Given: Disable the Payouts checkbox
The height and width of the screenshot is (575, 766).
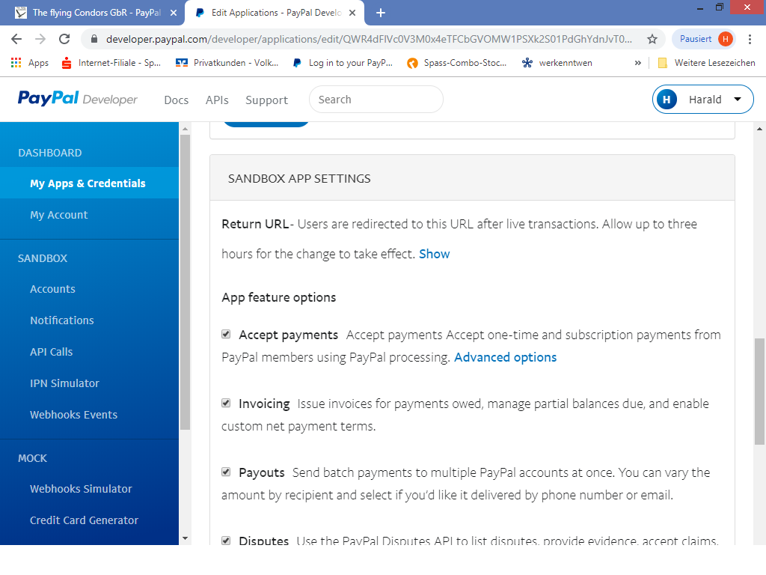Looking at the screenshot, I should tap(226, 472).
